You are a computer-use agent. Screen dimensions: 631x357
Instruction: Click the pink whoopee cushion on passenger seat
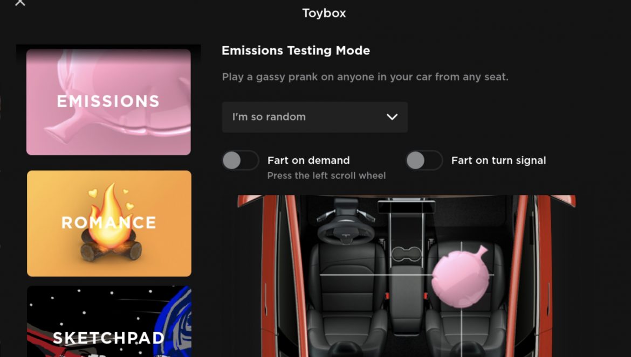tap(461, 277)
